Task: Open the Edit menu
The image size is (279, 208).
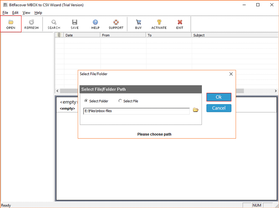Action: point(15,13)
